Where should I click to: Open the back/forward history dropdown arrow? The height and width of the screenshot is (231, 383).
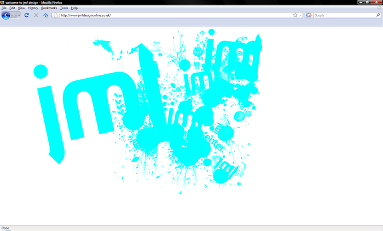(x=19, y=15)
